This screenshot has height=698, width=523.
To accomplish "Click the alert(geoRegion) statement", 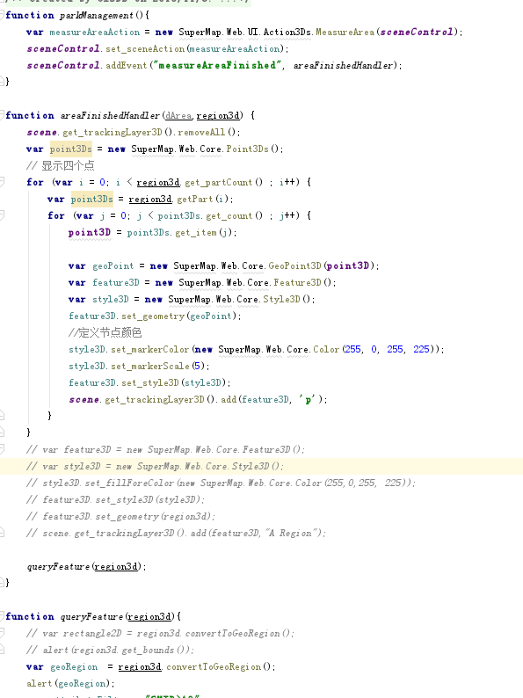I will point(70,683).
